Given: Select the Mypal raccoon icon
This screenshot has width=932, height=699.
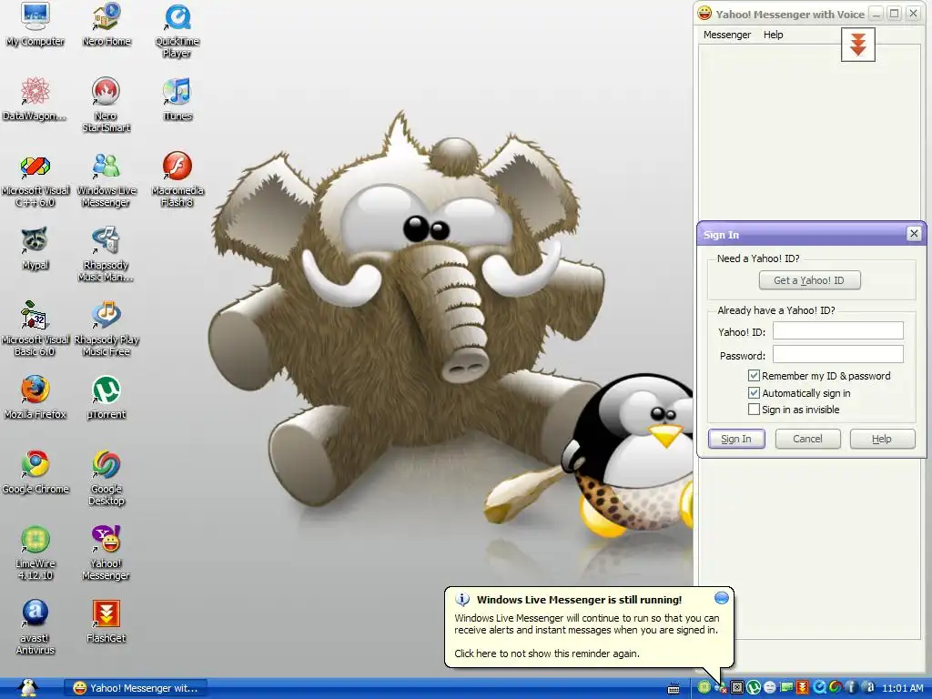Looking at the screenshot, I should click(x=35, y=248).
